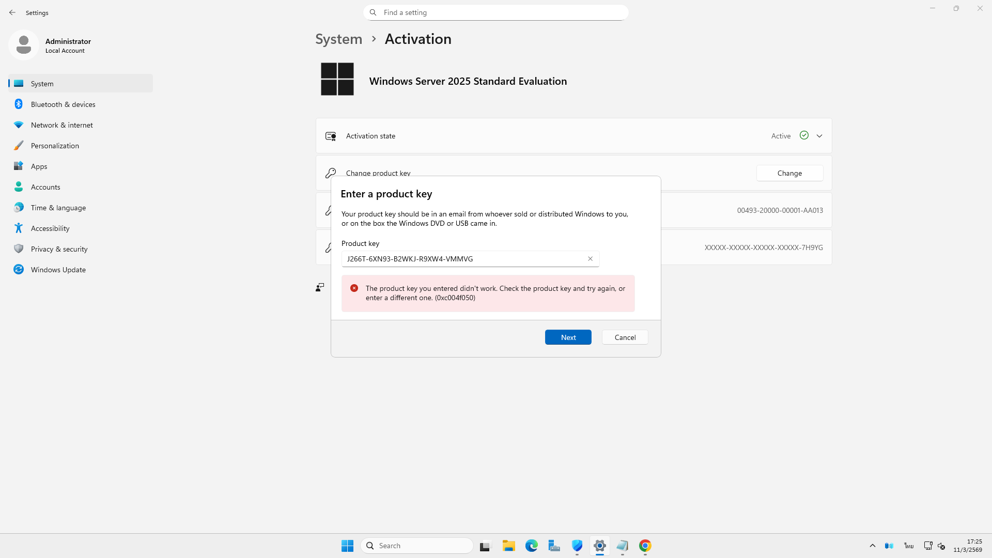Select Apps in the sidebar
992x558 pixels.
[x=39, y=166]
